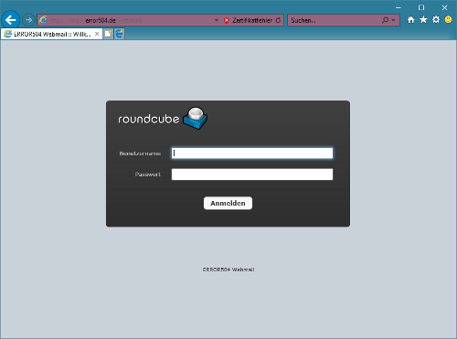
Task: Click the roundcube cube logo
Action: 196,118
